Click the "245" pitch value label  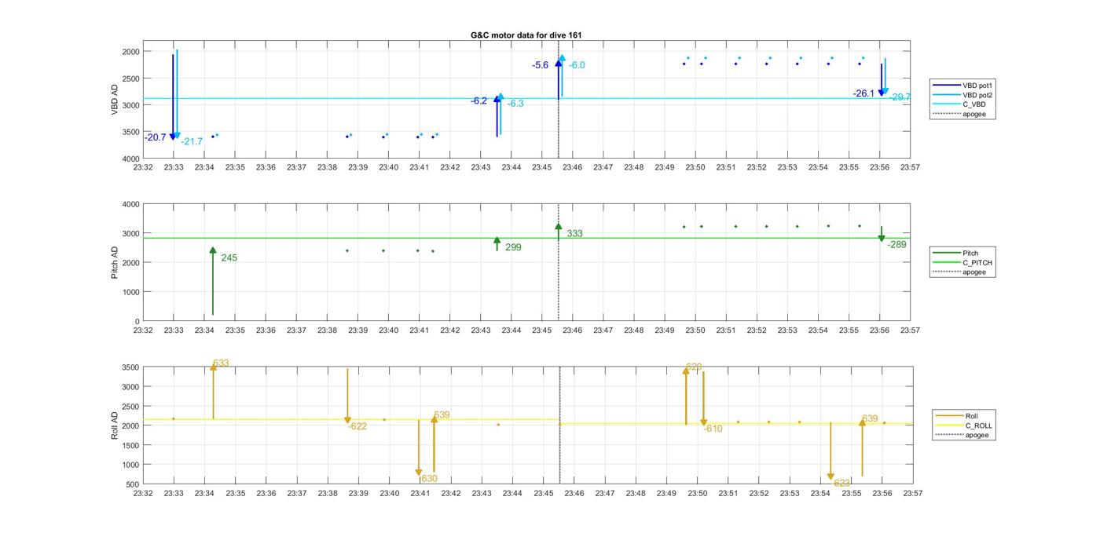229,257
